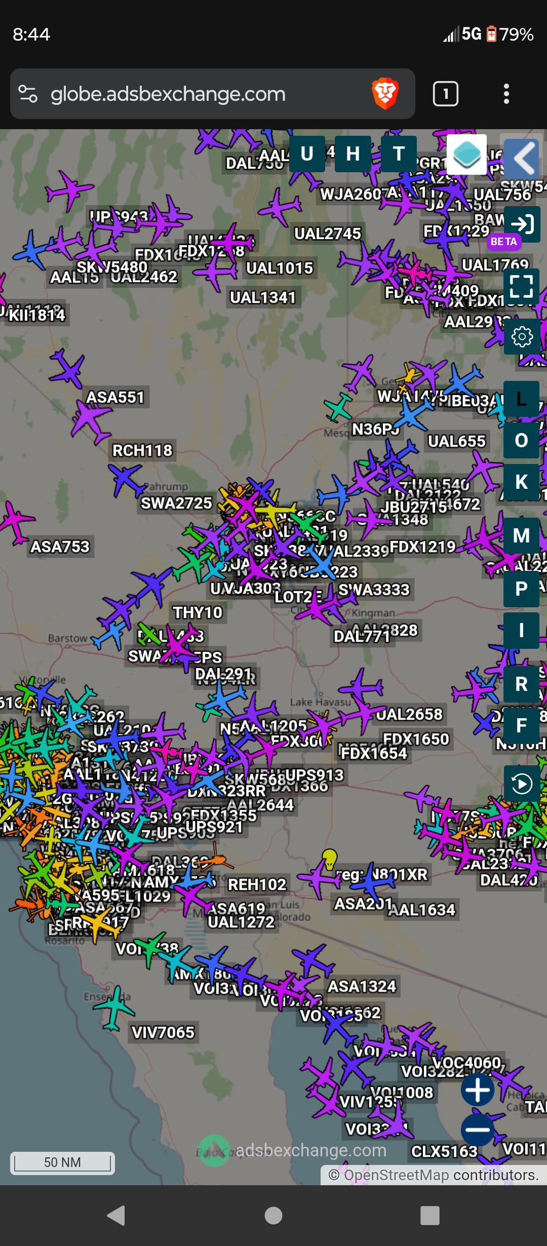Viewport: 547px width, 1246px height.
Task: Select aircraft label CLX5163
Action: coord(444,1151)
